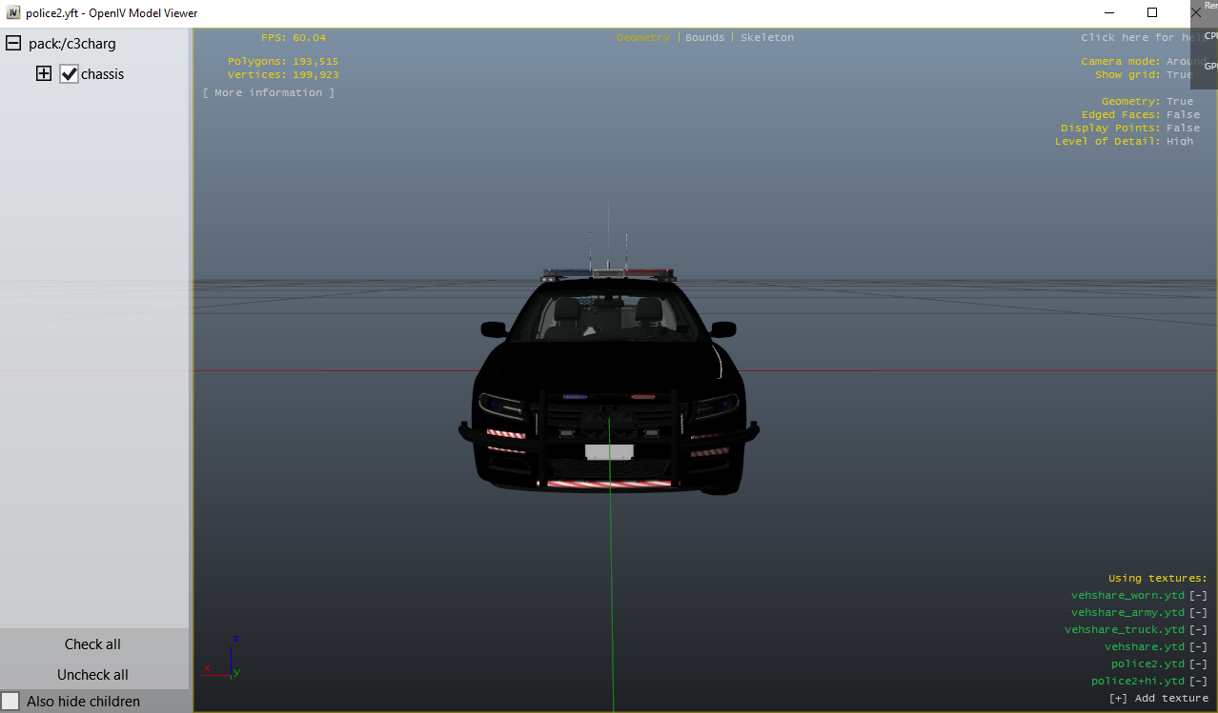Remove vehshare.ytd using its [-] button
Screen dimensions: 1218x713
click(x=1198, y=647)
